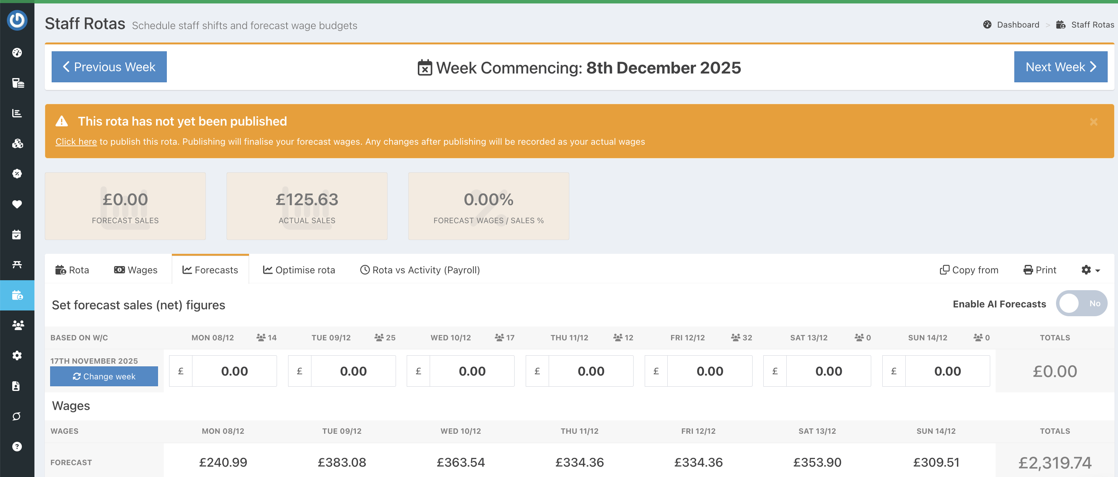The width and height of the screenshot is (1118, 477).
Task: Expand the gear settings dropdown in tab bar
Action: pos(1090,270)
